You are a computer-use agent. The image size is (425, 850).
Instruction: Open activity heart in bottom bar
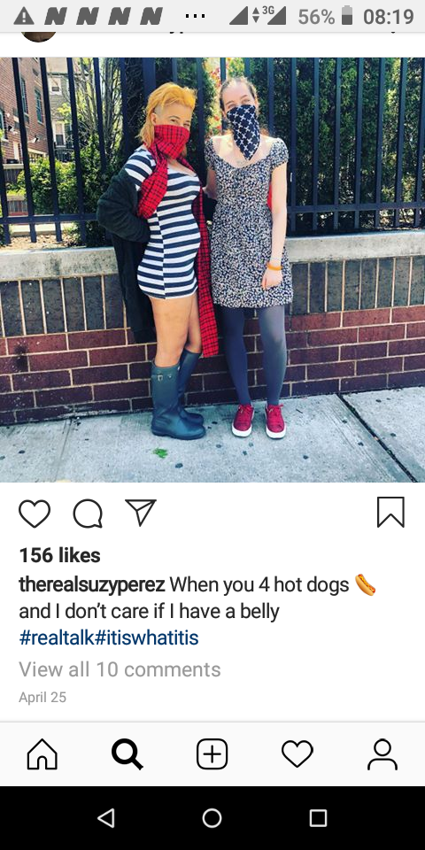(x=297, y=754)
